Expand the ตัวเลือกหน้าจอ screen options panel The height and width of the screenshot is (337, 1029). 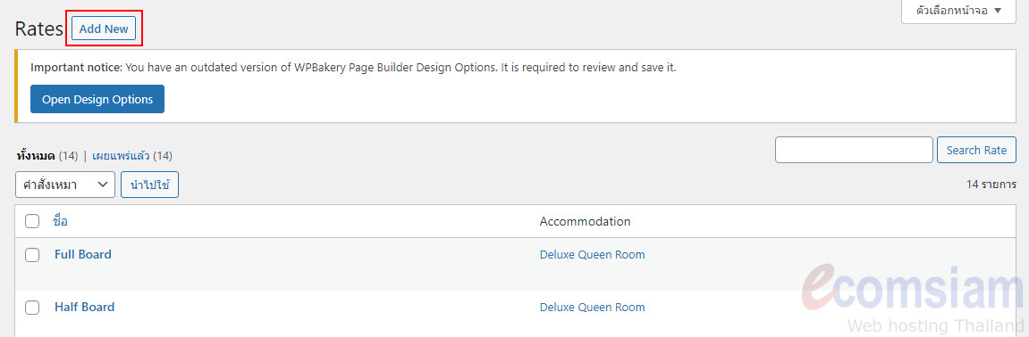coord(958,11)
